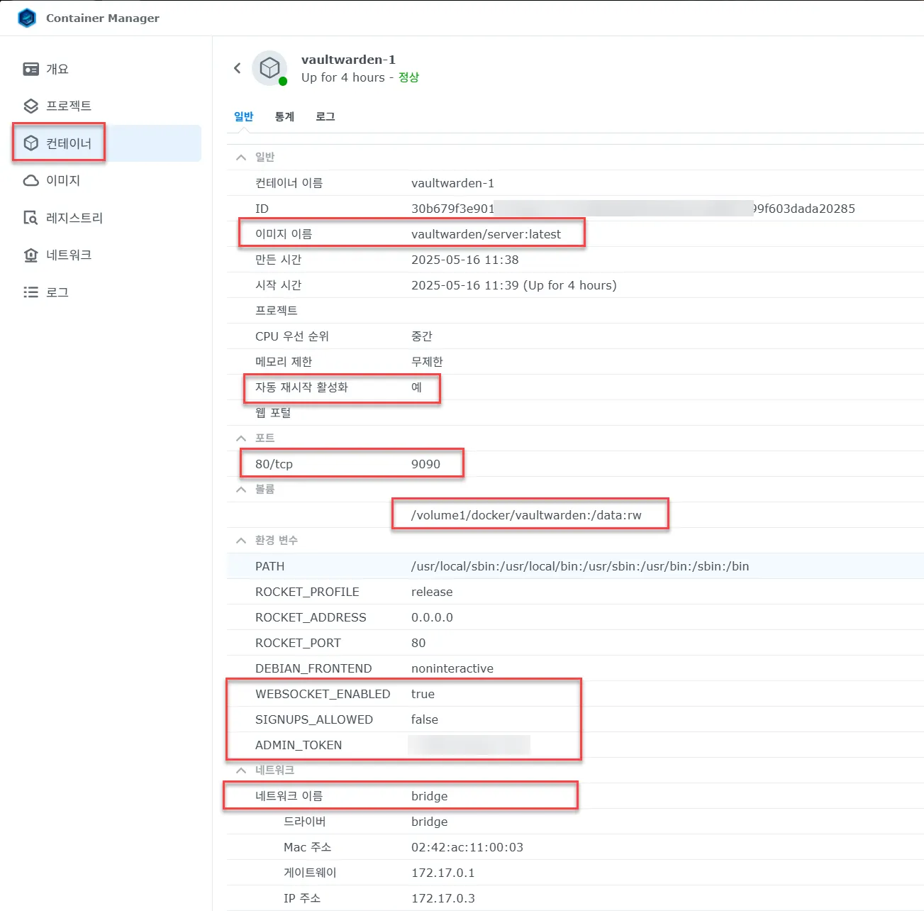Click the 시작 시간 value
The height and width of the screenshot is (911, 924).
[x=513, y=285]
